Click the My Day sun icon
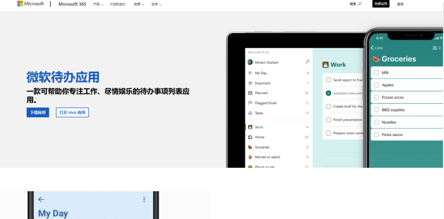This screenshot has width=444, height=219. 250,73
